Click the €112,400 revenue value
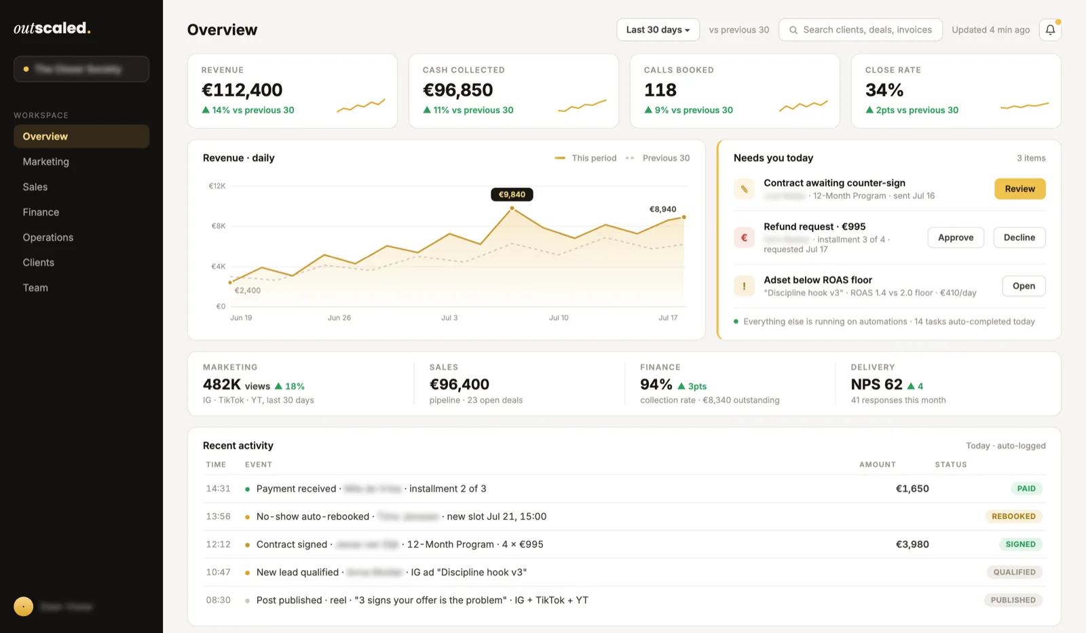 [x=242, y=90]
